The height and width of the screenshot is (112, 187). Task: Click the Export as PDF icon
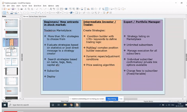pos(18,9)
